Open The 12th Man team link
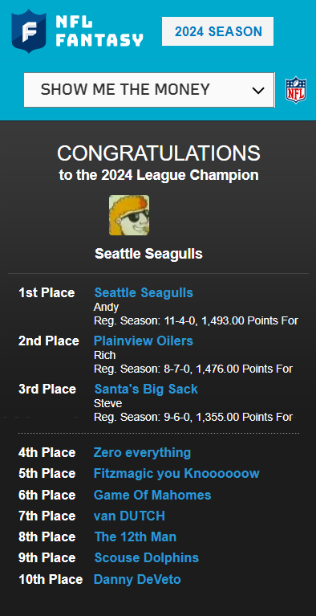Image resolution: width=316 pixels, height=616 pixels. tap(136, 536)
